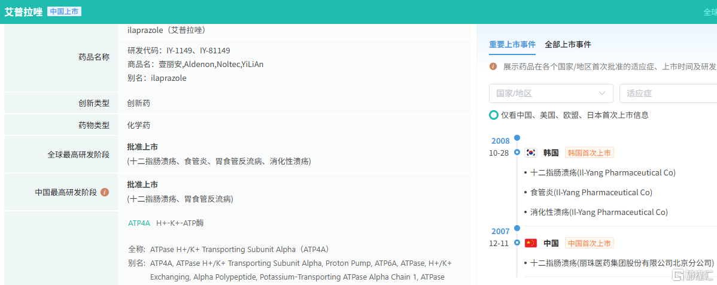
Task: Click the 化学药 value
Action: (139, 125)
